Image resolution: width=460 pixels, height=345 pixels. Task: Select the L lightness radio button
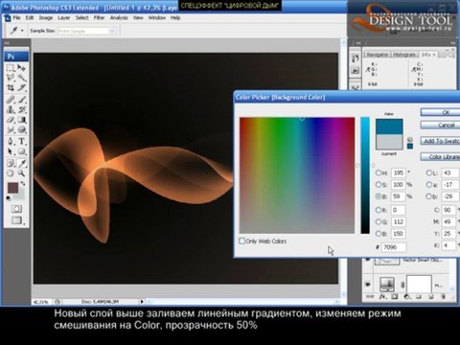429,172
